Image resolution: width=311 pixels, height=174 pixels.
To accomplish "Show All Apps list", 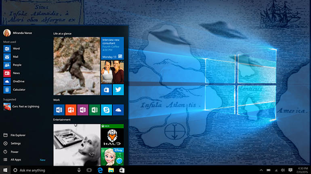I will [12, 160].
